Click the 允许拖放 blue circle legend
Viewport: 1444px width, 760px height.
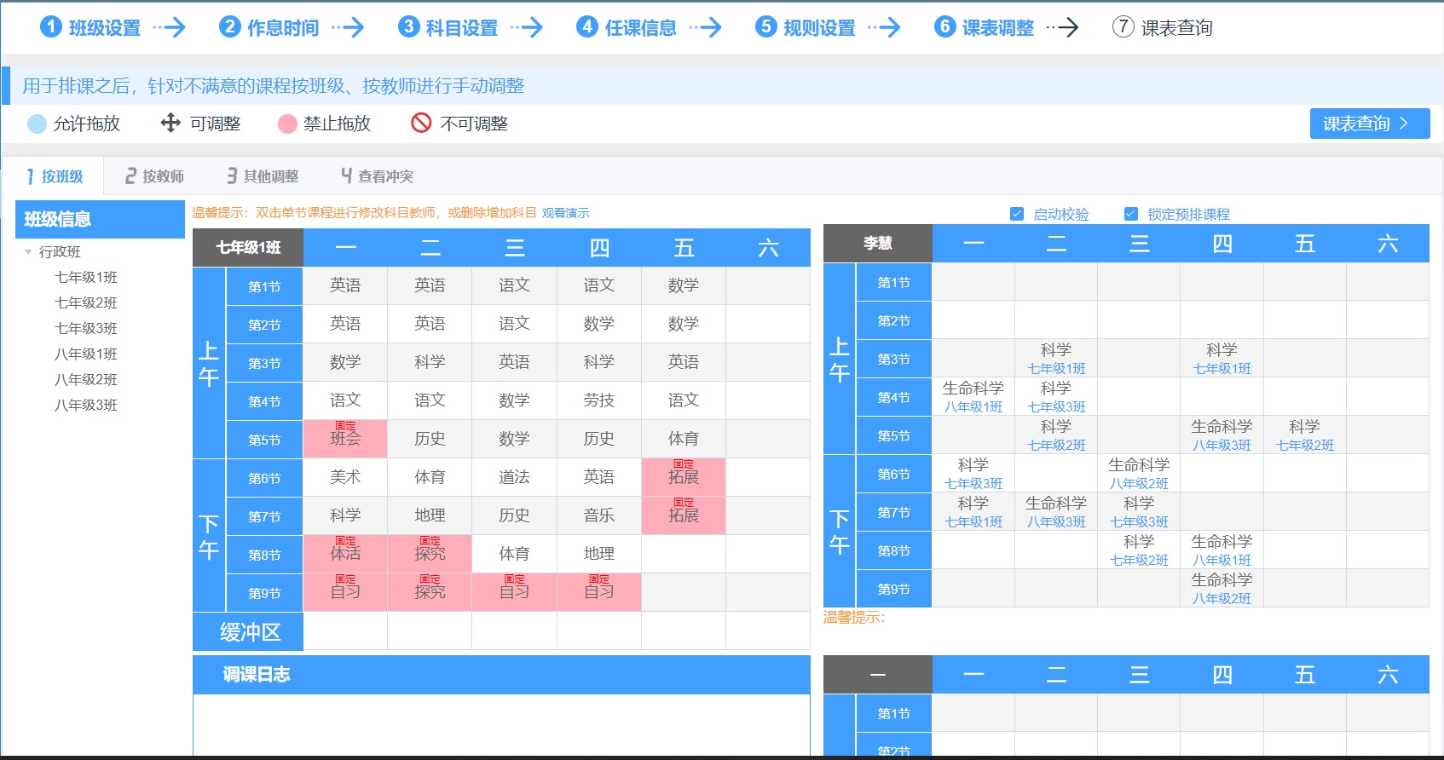point(37,124)
